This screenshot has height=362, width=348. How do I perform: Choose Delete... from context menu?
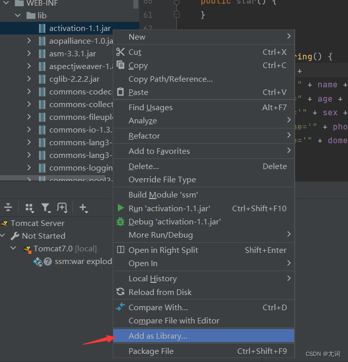point(204,166)
